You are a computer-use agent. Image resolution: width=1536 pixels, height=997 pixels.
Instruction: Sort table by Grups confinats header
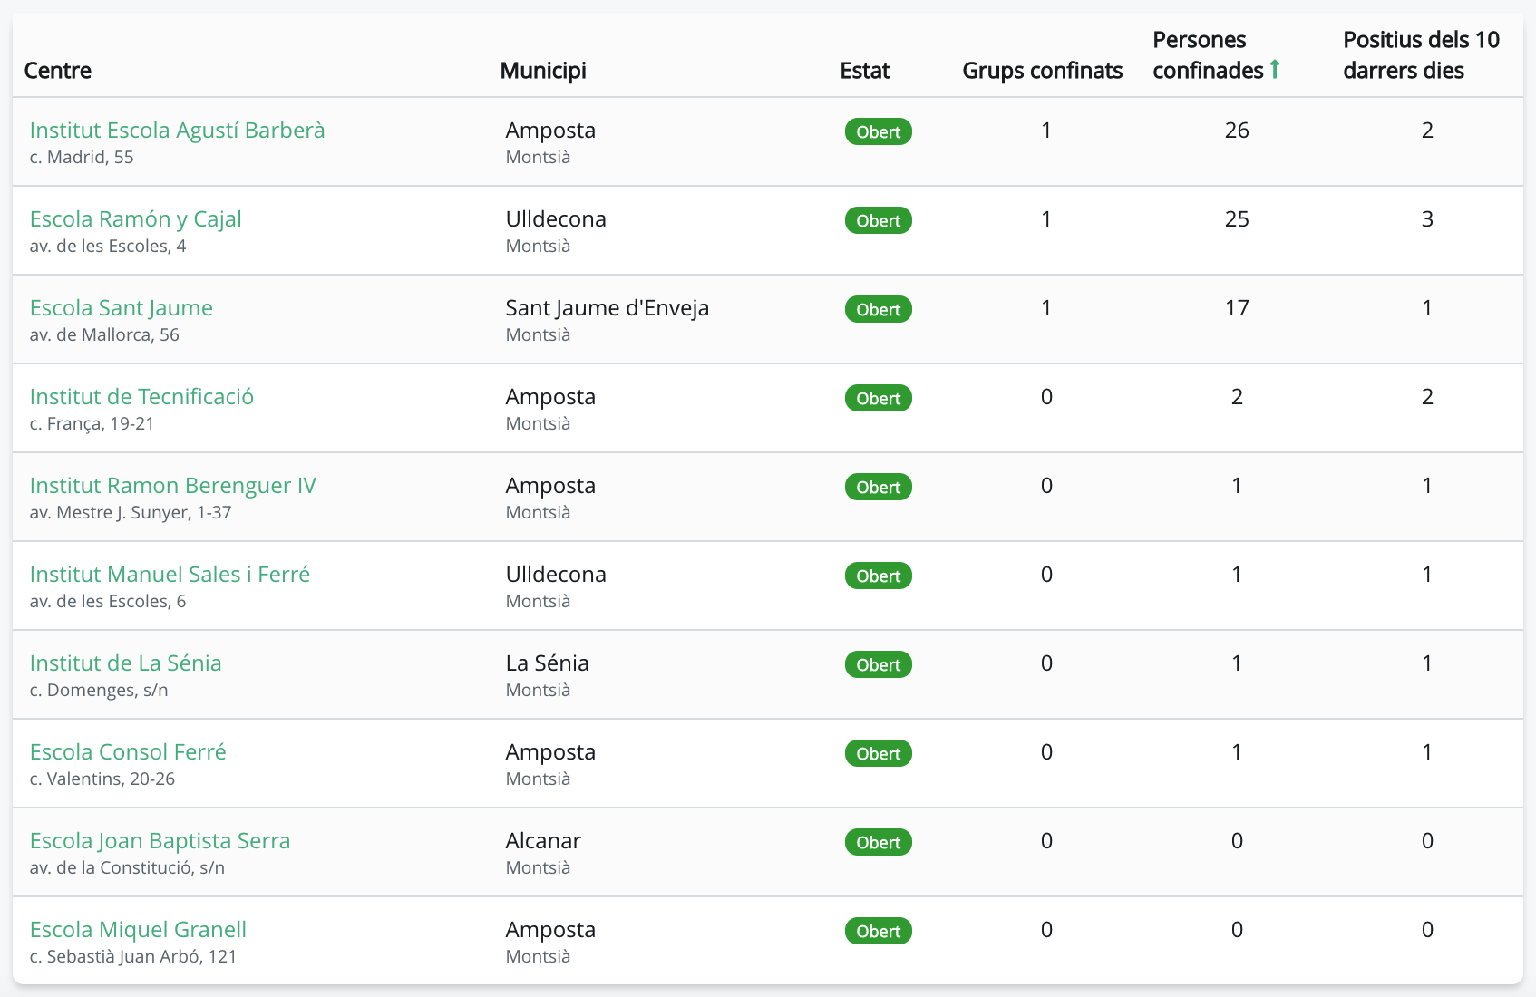coord(1043,71)
